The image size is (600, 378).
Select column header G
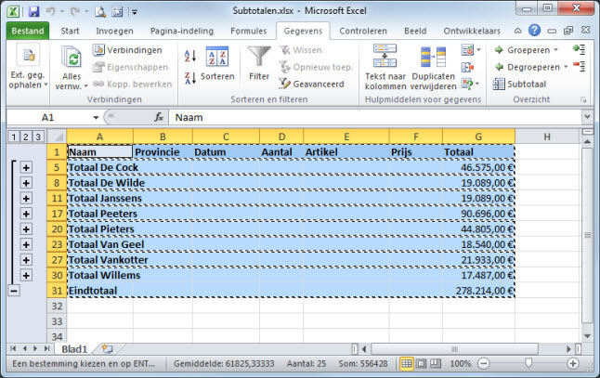[478, 137]
